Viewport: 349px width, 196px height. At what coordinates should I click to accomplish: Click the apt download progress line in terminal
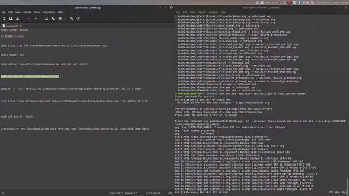coord(202,192)
